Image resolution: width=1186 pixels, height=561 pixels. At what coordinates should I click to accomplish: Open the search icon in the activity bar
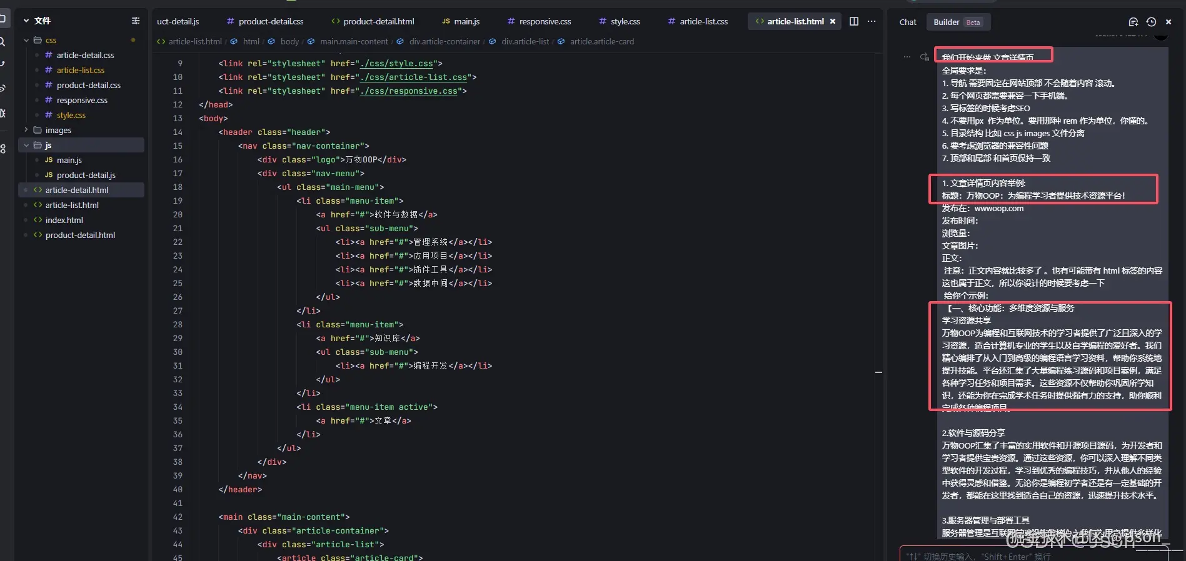pyautogui.click(x=3, y=42)
